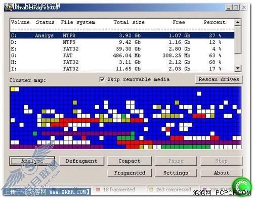
Task: Click the Compact button
Action: coord(130,161)
